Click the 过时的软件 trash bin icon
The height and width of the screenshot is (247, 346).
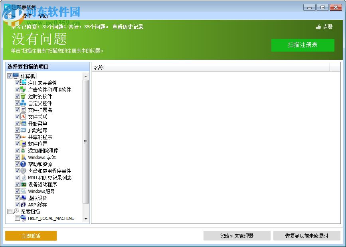pos(23,96)
